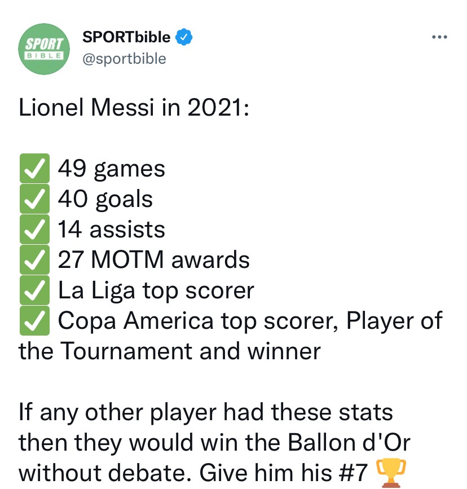The image size is (467, 489).
Task: Open the @sportbible handle link
Action: click(x=124, y=59)
